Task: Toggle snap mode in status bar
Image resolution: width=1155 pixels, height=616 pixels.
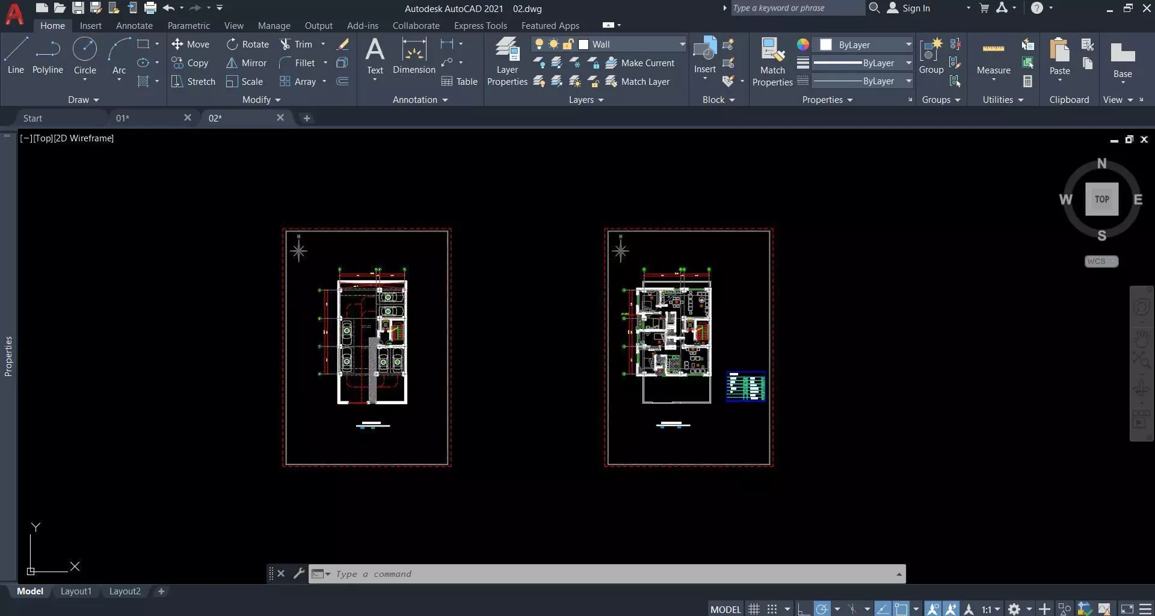Action: click(x=772, y=609)
